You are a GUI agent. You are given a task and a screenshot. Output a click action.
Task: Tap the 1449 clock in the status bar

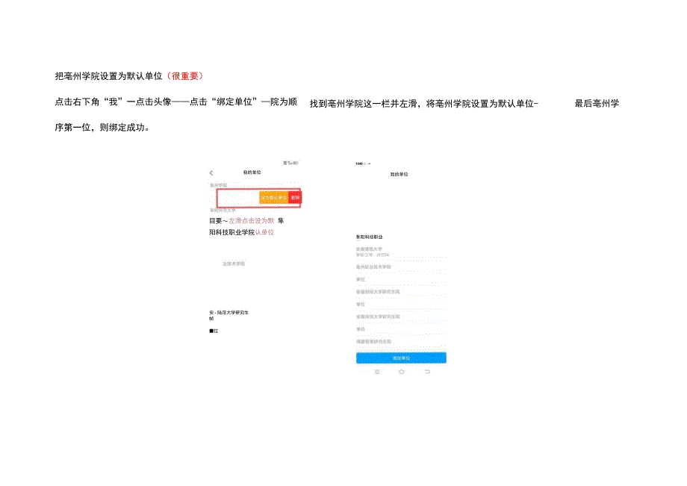(x=358, y=163)
